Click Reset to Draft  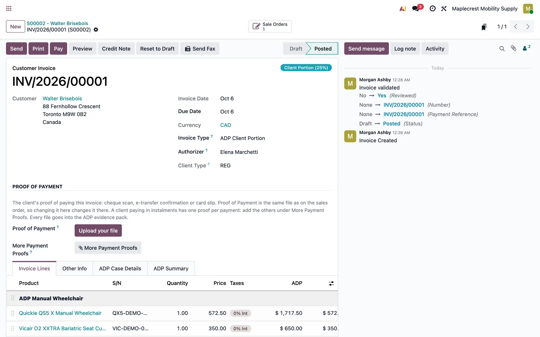click(157, 49)
